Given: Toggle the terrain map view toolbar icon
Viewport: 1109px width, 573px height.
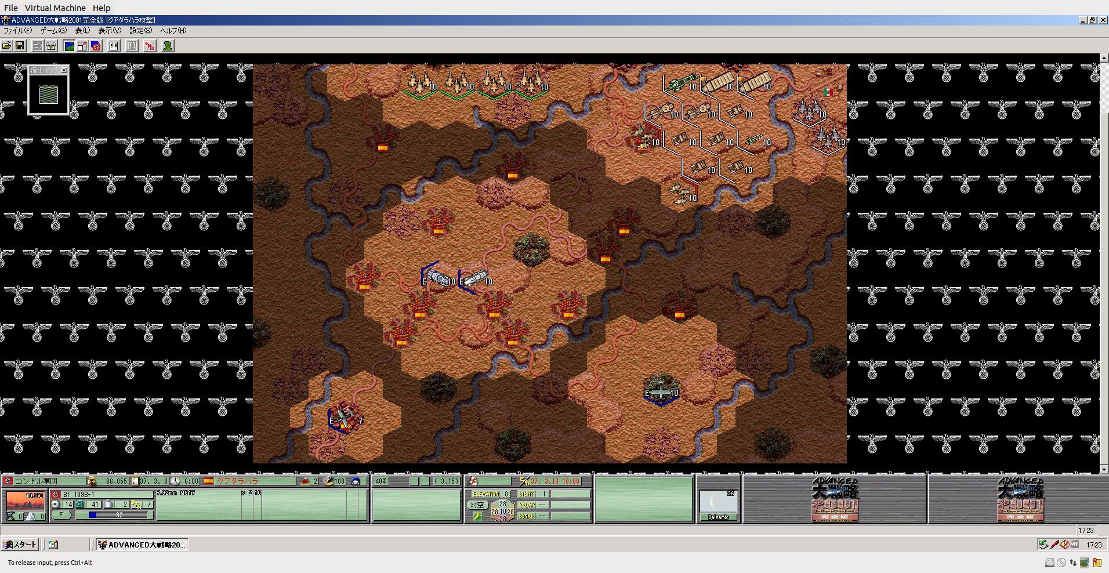Looking at the screenshot, I should pos(69,46).
